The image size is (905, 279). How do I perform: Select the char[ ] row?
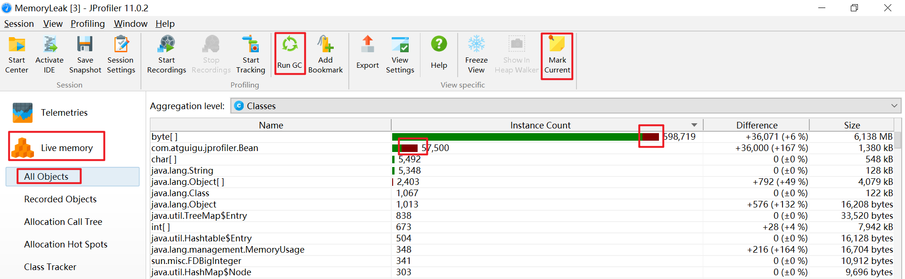pyautogui.click(x=522, y=159)
